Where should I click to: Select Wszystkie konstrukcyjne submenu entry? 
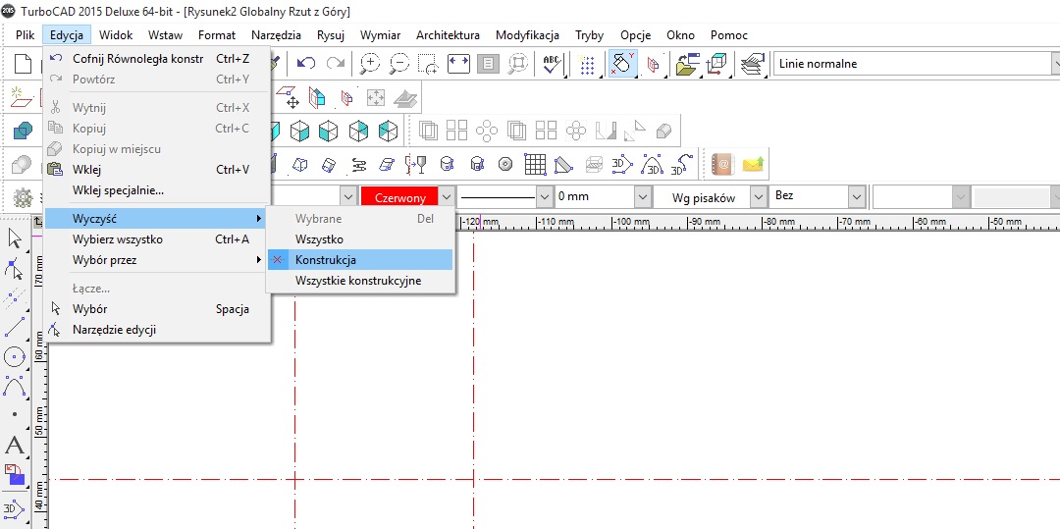pyautogui.click(x=358, y=281)
